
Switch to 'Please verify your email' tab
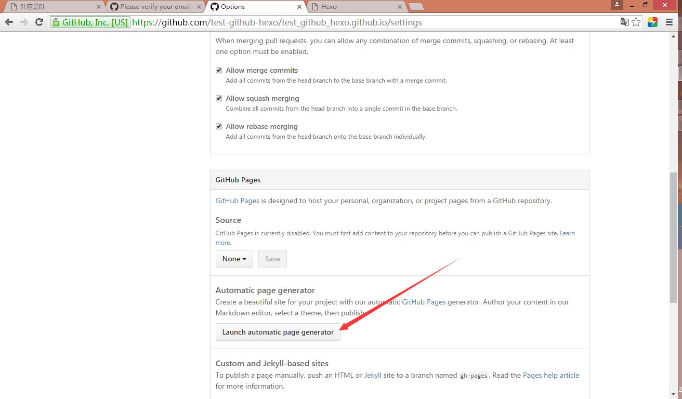click(x=156, y=7)
